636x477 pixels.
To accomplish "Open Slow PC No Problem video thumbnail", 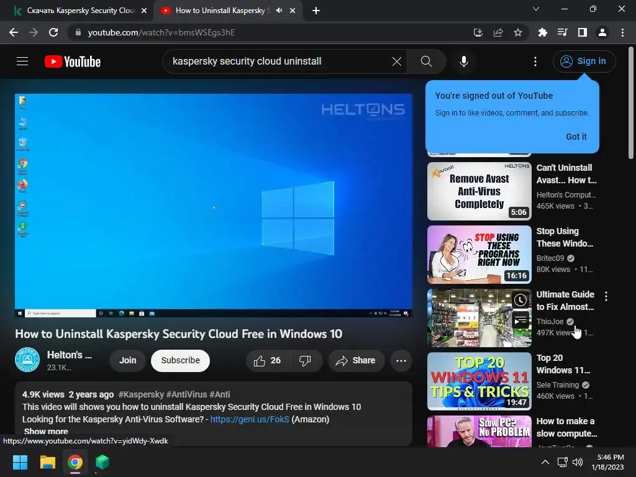I will pyautogui.click(x=479, y=431).
